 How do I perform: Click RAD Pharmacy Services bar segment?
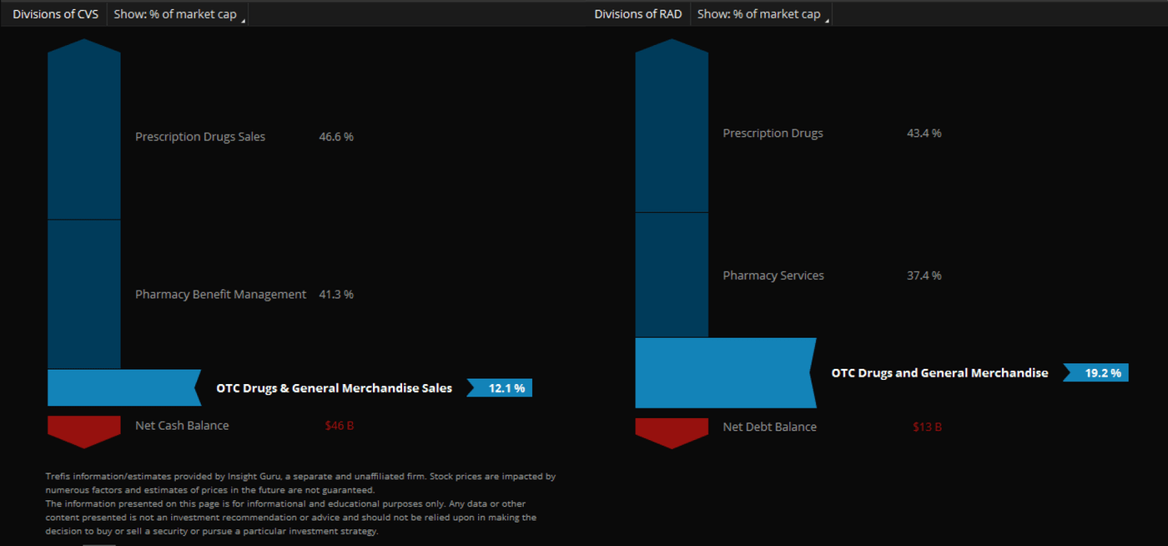[x=672, y=276]
